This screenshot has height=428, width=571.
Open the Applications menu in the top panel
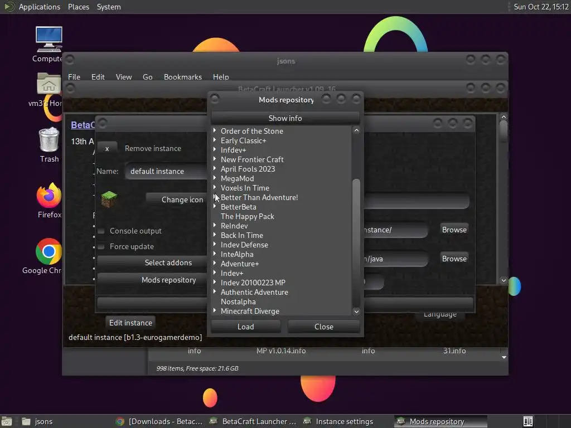coord(40,7)
